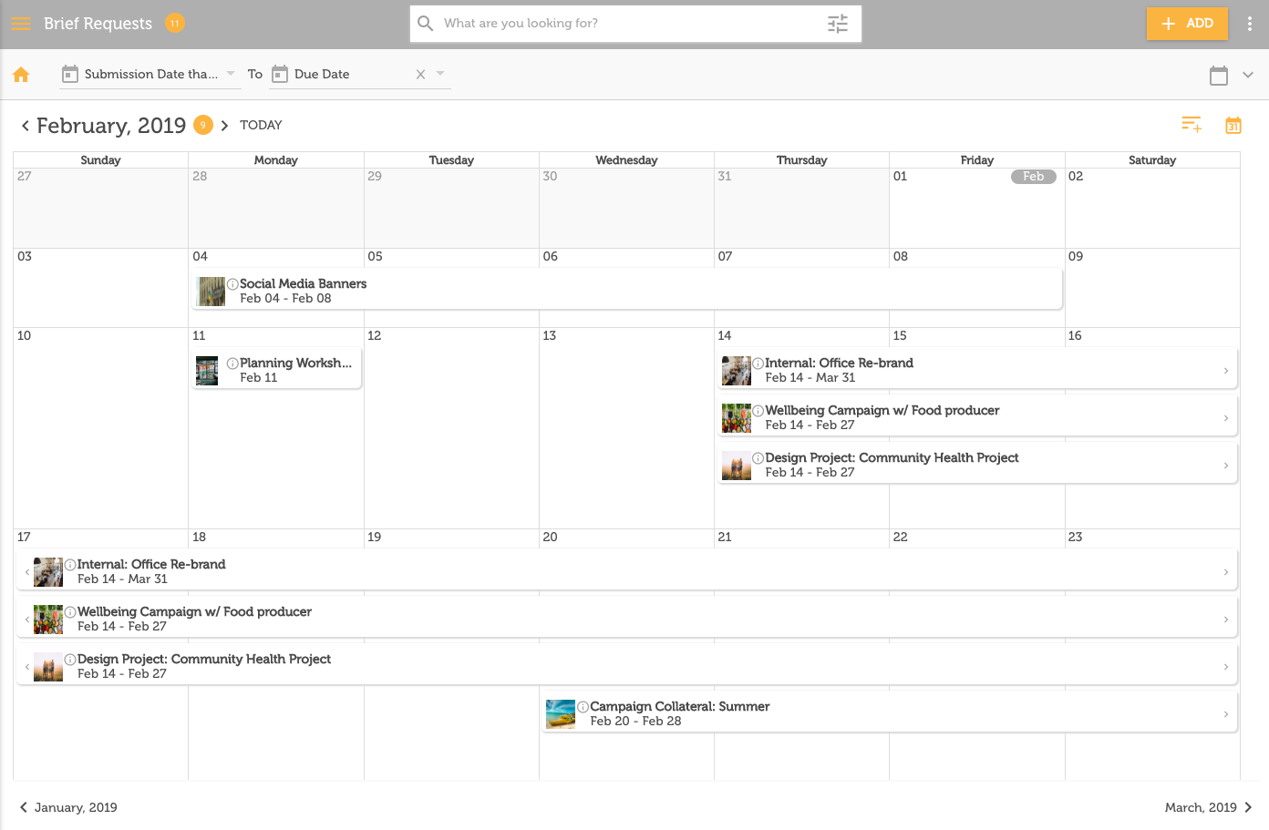
Task: Click the ADD button
Action: 1187,24
